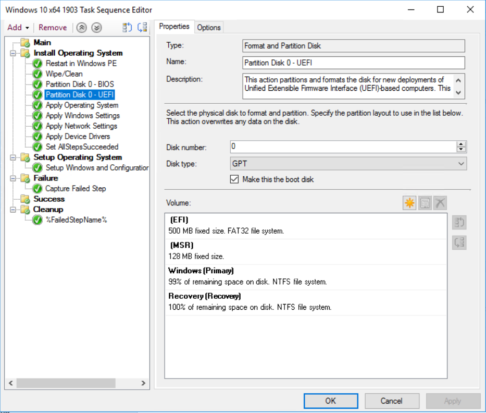The height and width of the screenshot is (413, 486).
Task: Switch to the Options tab
Action: (x=209, y=28)
